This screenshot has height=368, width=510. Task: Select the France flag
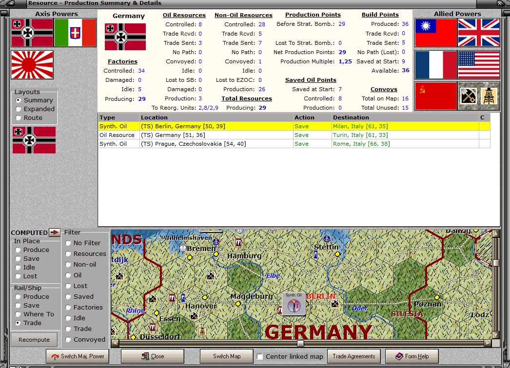pos(436,65)
